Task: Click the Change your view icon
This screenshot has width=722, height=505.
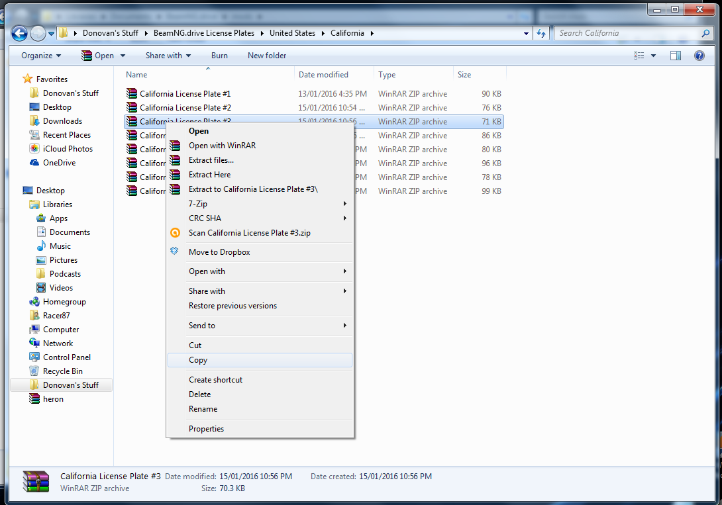Action: (x=639, y=56)
